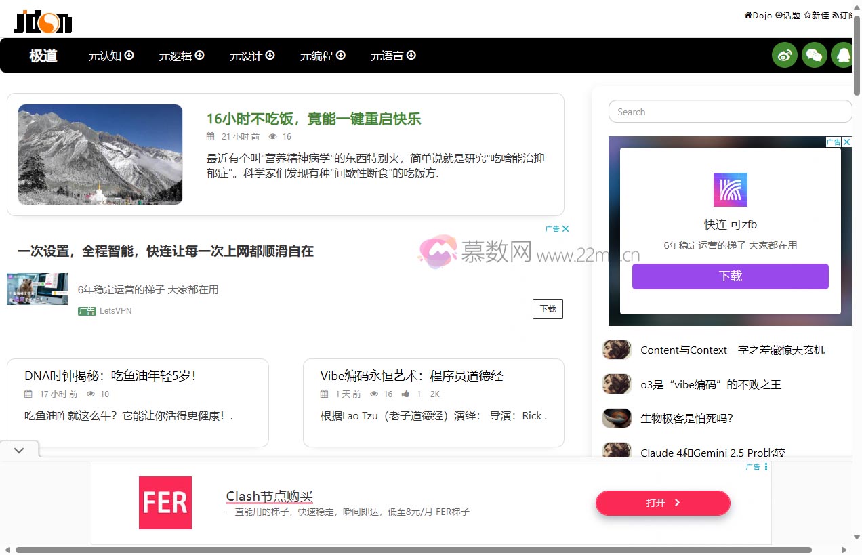The height and width of the screenshot is (555, 862).
Task: Click the QQ penguin icon
Action: (843, 55)
